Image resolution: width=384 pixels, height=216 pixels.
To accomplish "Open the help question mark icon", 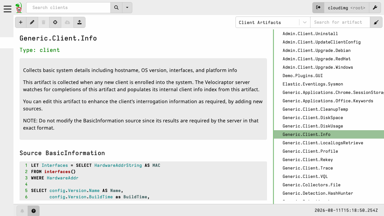I will pos(34,211).
